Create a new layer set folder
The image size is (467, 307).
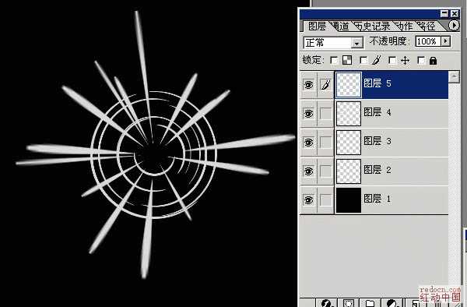point(370,303)
